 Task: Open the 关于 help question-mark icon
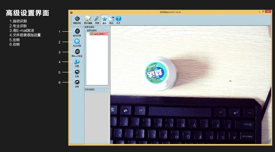pyautogui.click(x=118, y=20)
